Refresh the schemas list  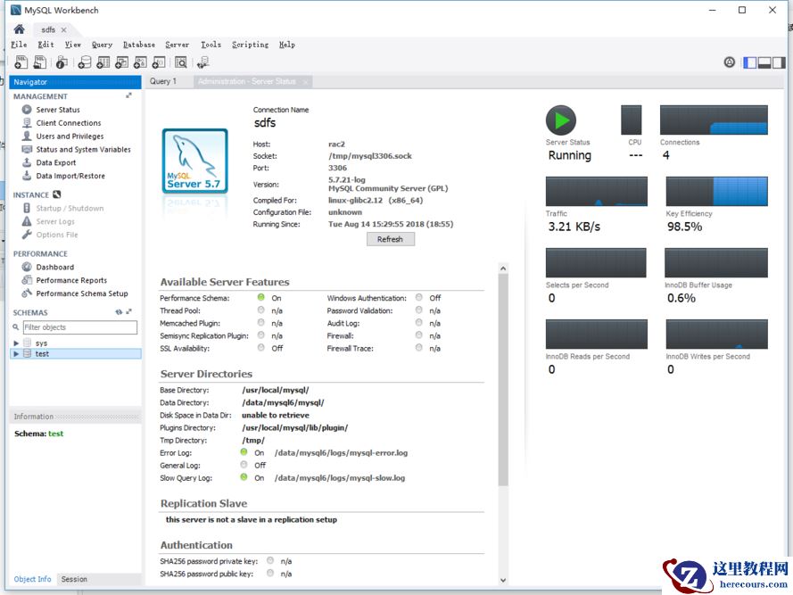(119, 312)
